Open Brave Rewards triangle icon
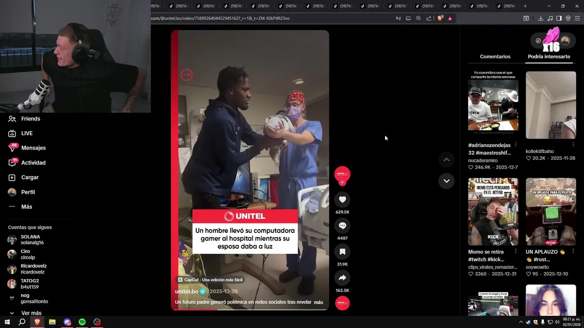Viewport: 584px width, 328px height. coord(450,18)
